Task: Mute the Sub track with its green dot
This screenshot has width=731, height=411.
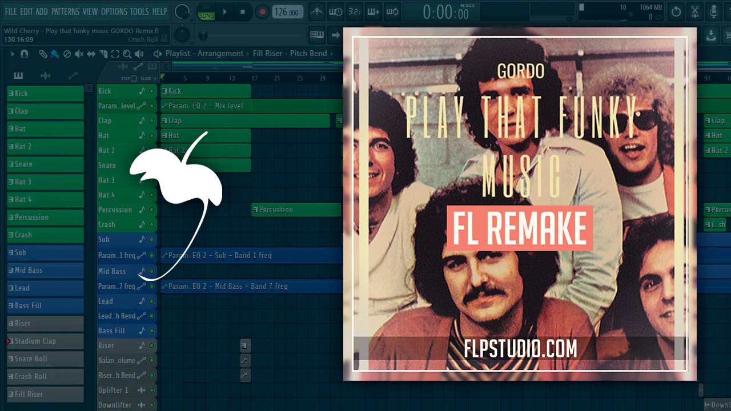Action: (151, 239)
